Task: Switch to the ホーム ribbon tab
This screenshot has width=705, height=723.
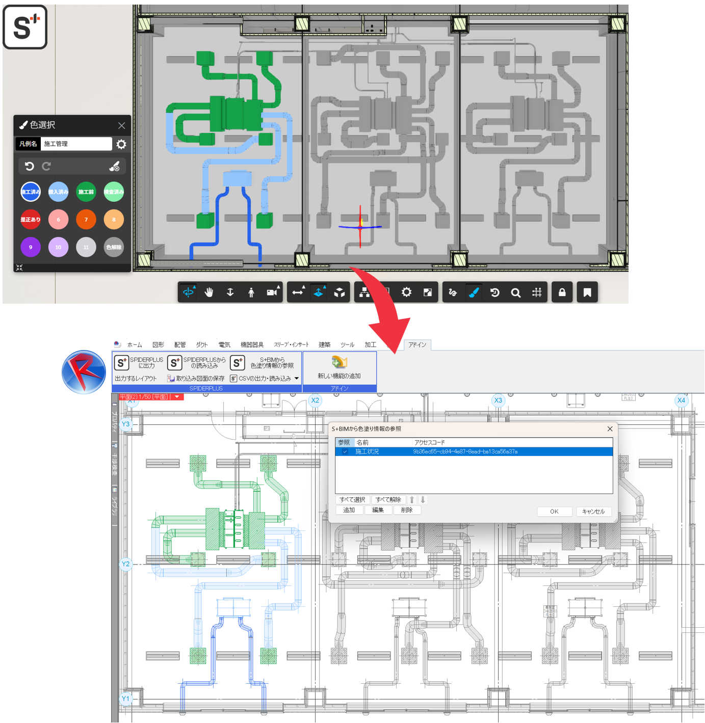Action: pyautogui.click(x=135, y=345)
